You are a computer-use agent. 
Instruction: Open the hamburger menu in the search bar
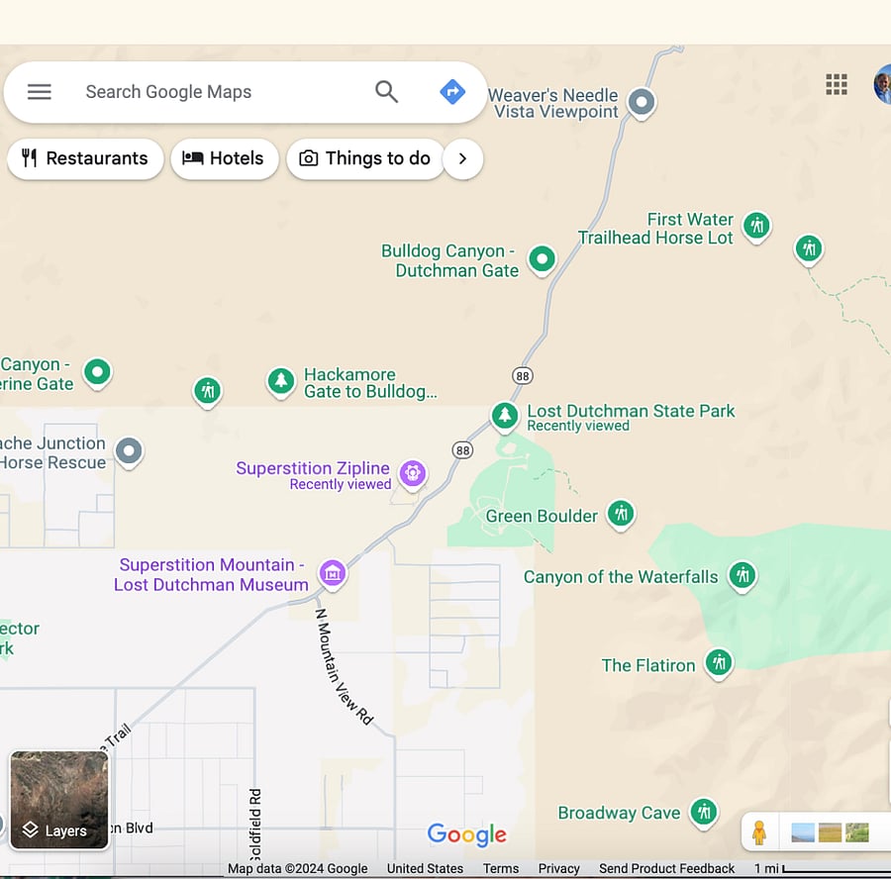click(40, 91)
